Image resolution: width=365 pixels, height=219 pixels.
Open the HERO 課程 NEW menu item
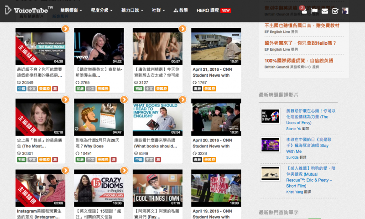click(214, 10)
